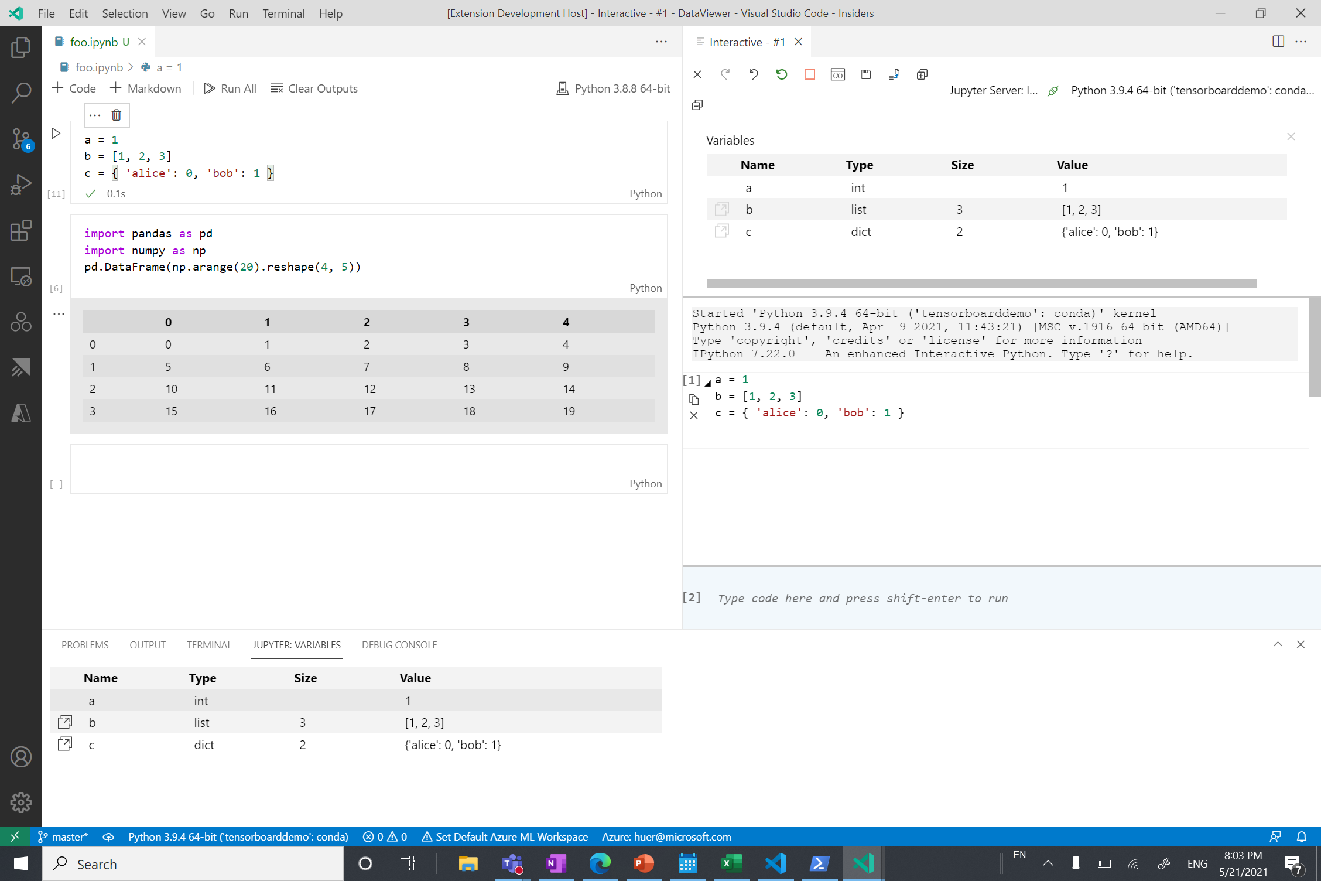The image size is (1321, 881).
Task: Export interactive window output
Action: pos(894,74)
